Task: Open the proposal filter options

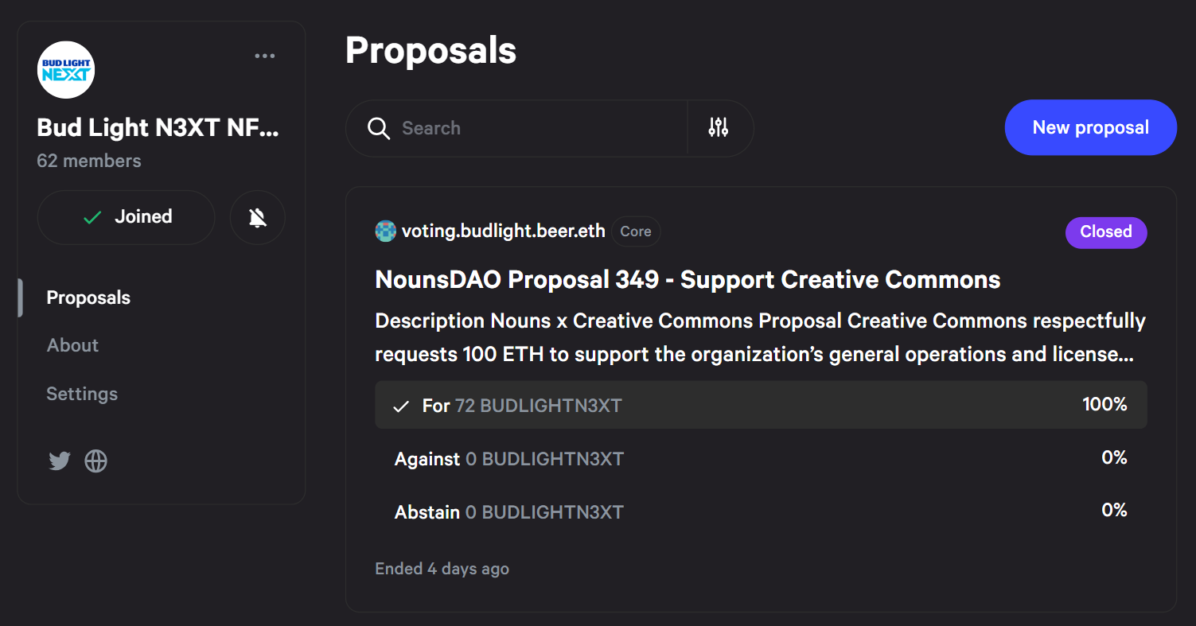Action: [x=719, y=127]
